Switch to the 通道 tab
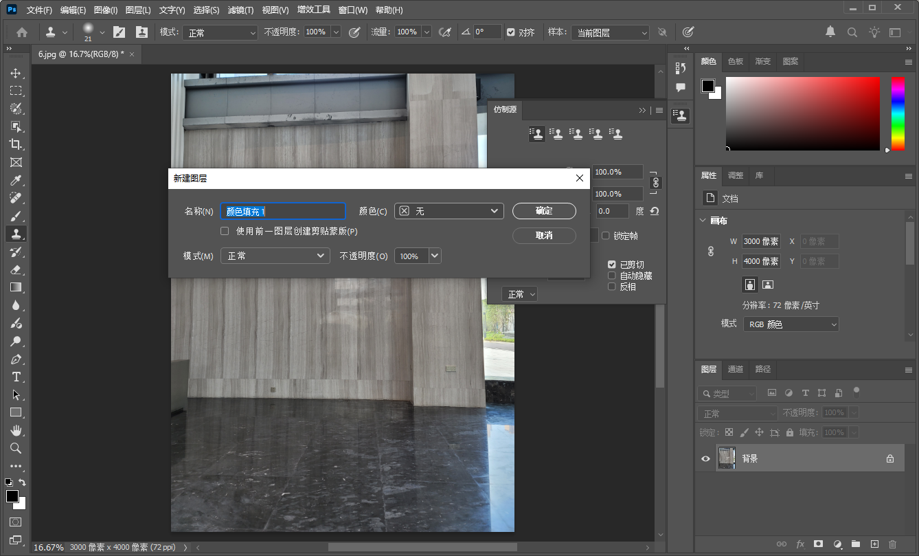Screen dimensions: 919x556 coord(735,369)
